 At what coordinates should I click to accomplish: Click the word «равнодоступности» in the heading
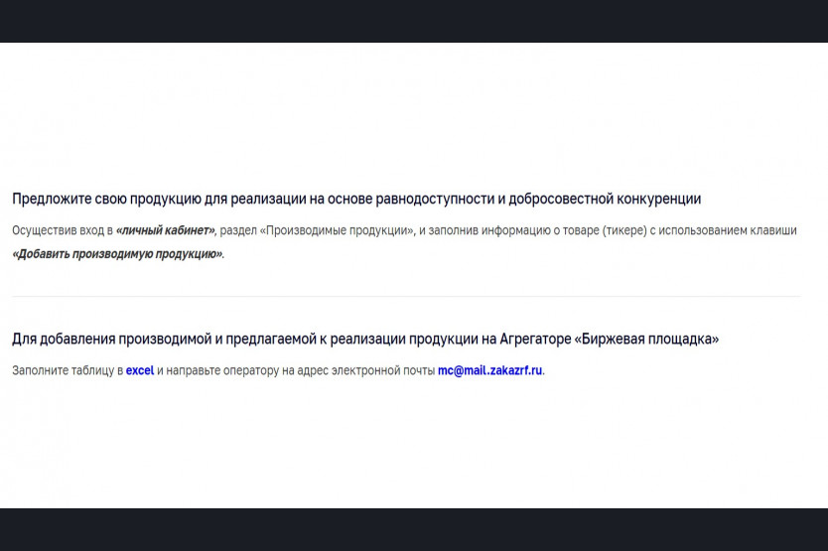tap(434, 200)
